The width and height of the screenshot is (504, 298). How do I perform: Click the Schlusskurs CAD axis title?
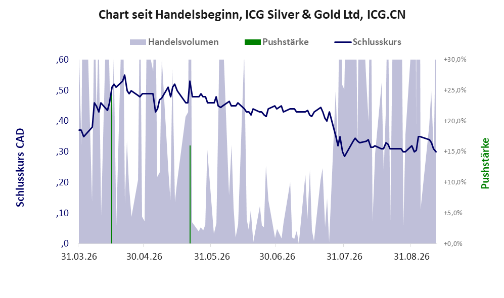tap(20, 167)
